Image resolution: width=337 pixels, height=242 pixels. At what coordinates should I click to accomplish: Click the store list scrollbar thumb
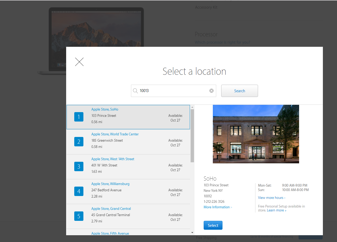[x=192, y=136]
